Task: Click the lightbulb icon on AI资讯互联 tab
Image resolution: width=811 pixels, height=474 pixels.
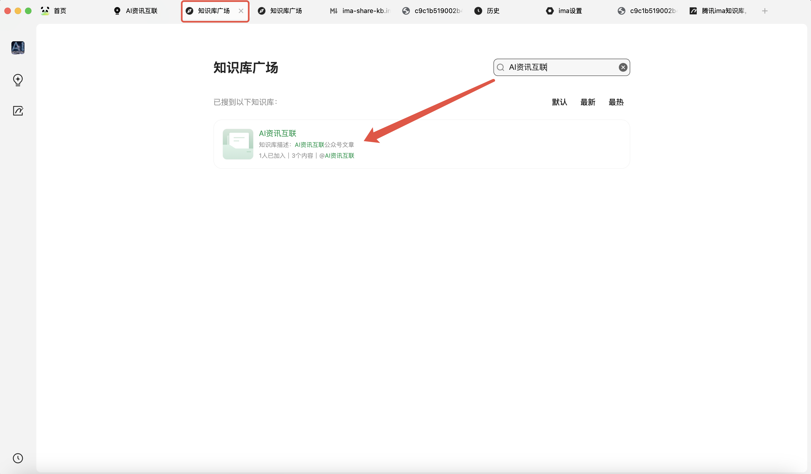Action: pyautogui.click(x=117, y=11)
